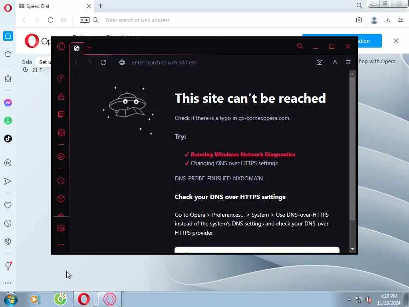Search tabs using the red magnifier icon
The height and width of the screenshot is (307, 409).
click(x=300, y=46)
